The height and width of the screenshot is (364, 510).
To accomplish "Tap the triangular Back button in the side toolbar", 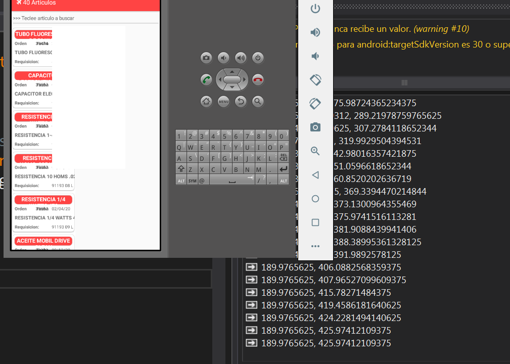I will point(315,175).
